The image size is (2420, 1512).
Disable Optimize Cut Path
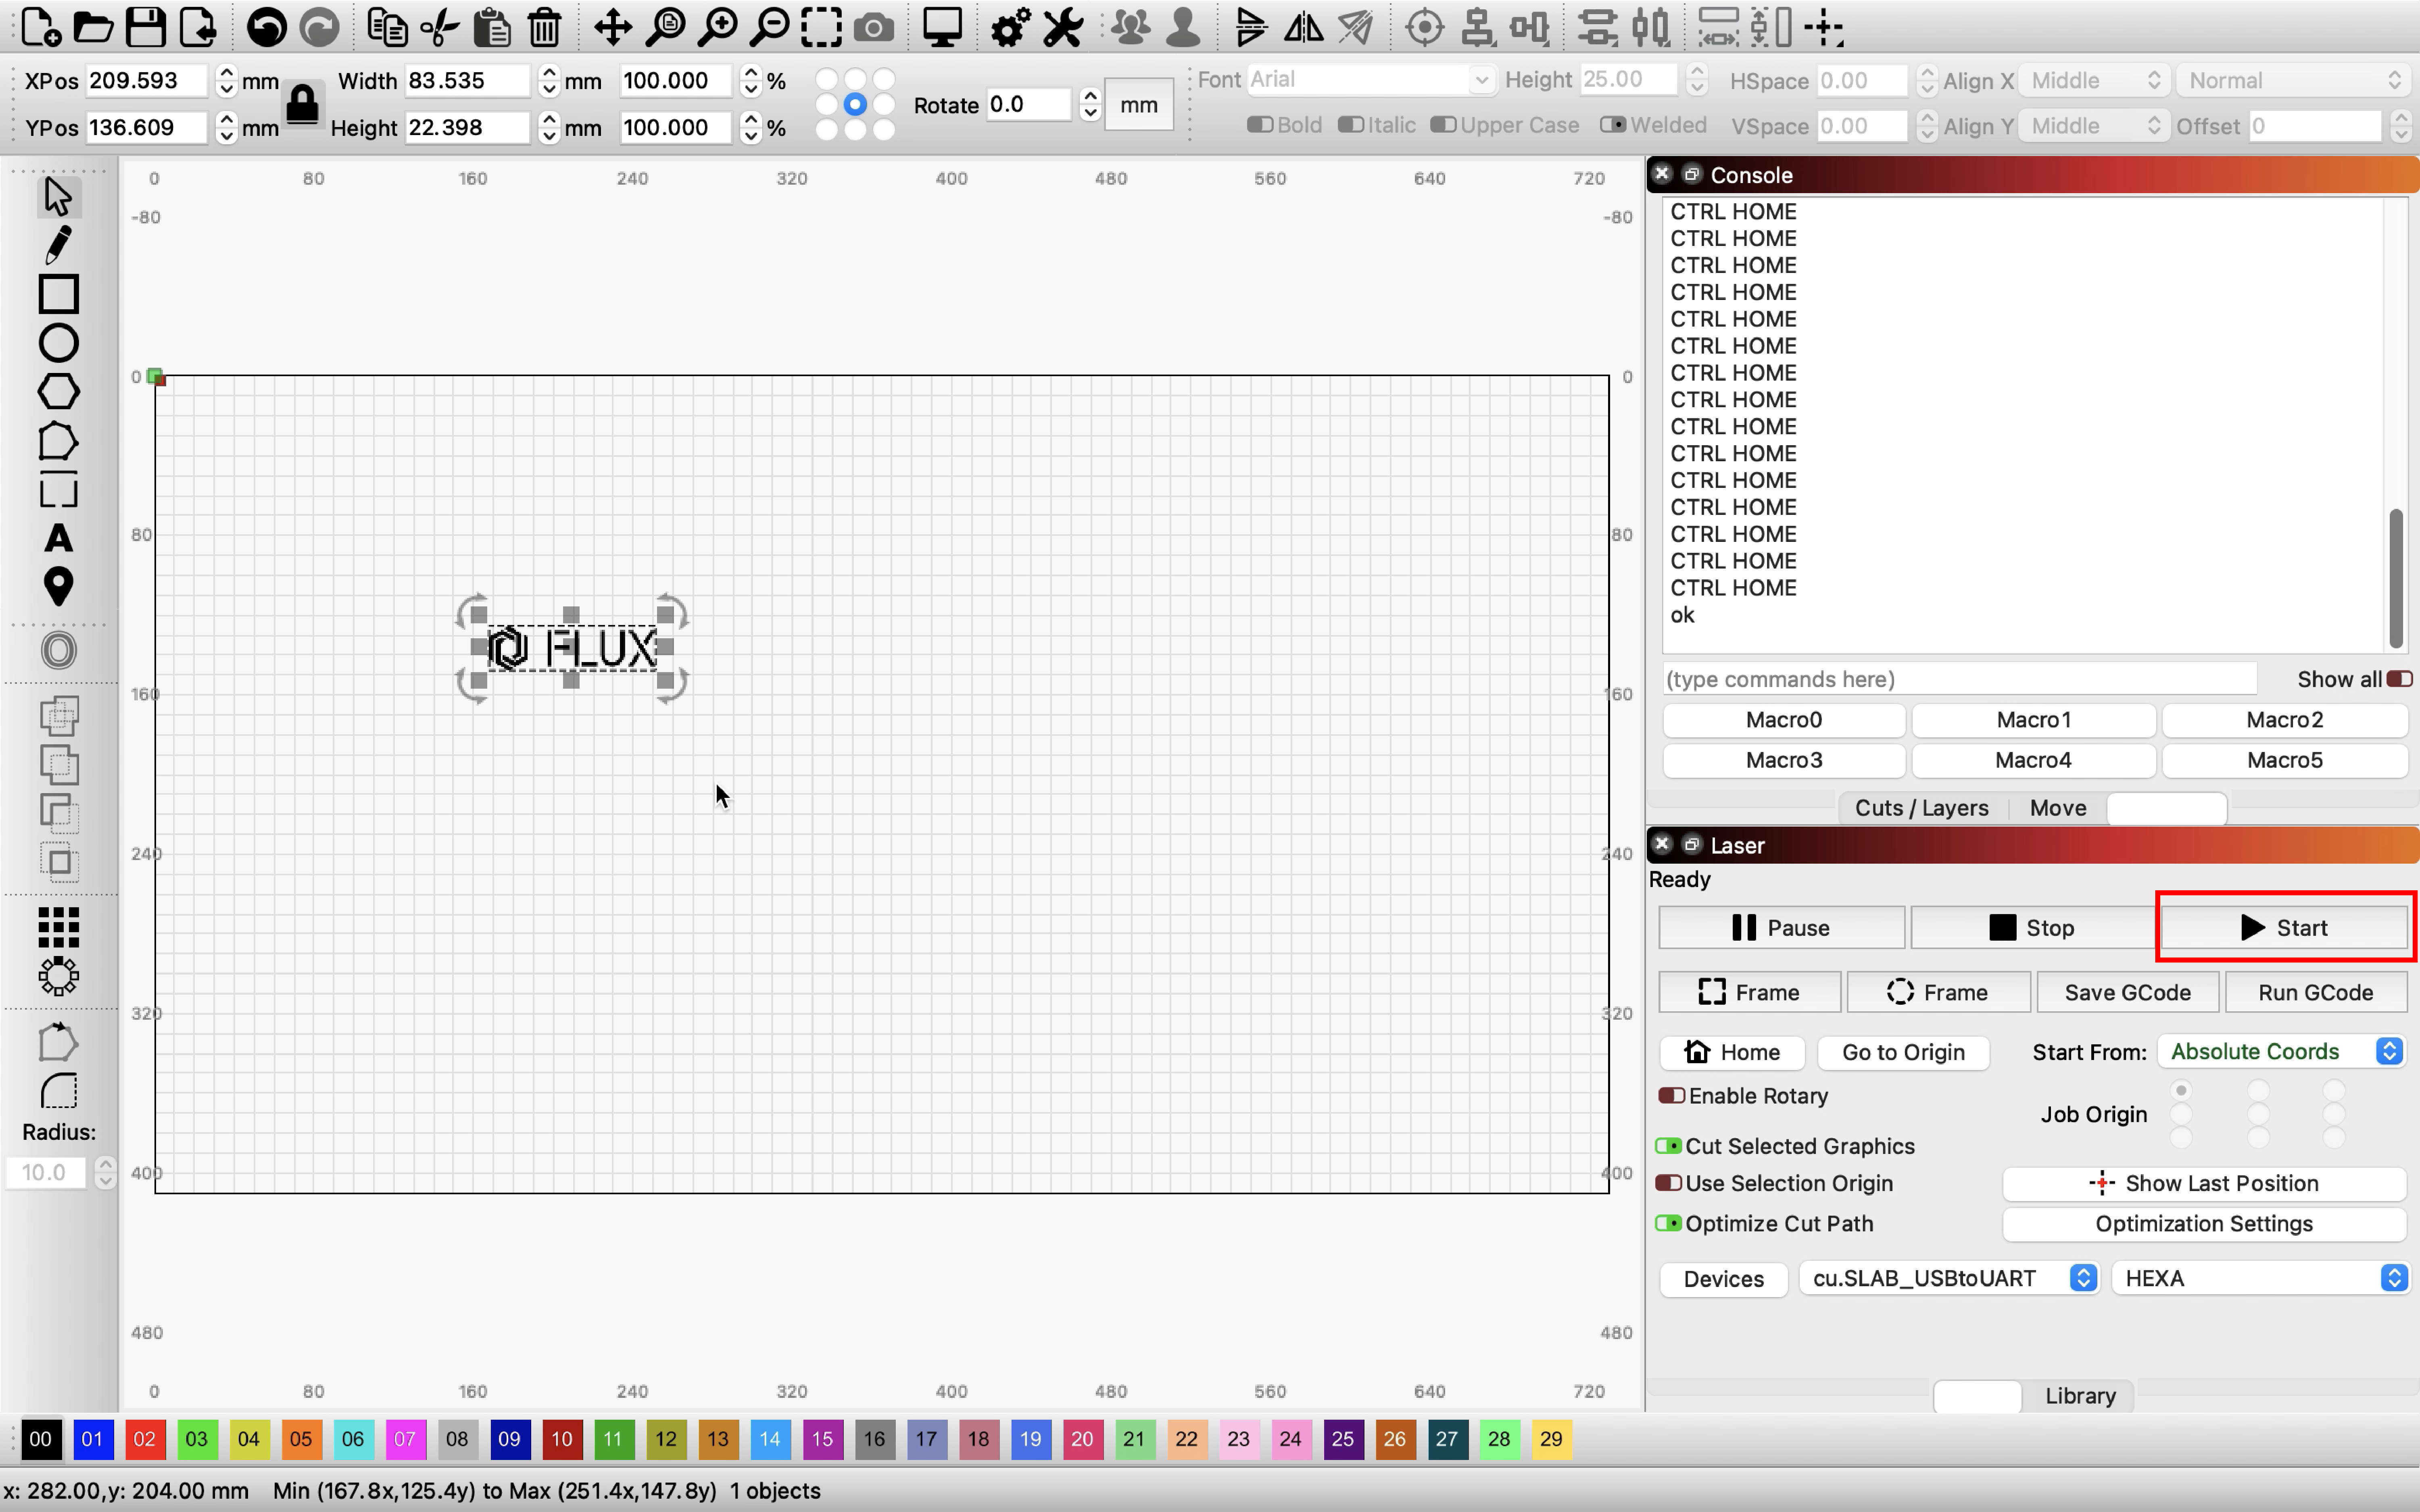pos(1668,1223)
